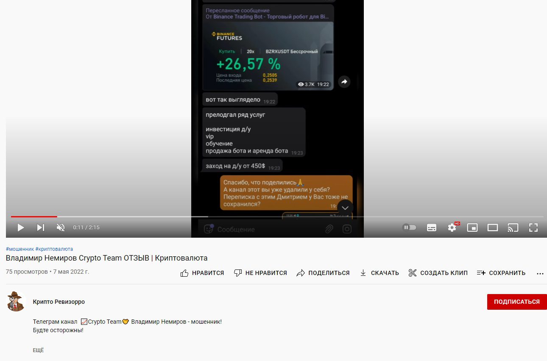Open the player settings gear
Screen dimensions: 547x361
[x=452, y=228]
